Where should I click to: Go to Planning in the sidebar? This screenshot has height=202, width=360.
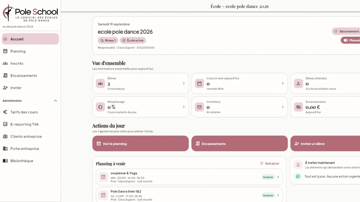(30, 51)
